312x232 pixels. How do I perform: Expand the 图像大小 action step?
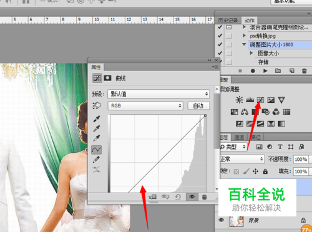coord(251,53)
